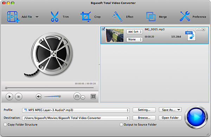This screenshot has height=137, width=211.
Task: Select the IMG_0005 video thumbnail
Action: [115, 35]
